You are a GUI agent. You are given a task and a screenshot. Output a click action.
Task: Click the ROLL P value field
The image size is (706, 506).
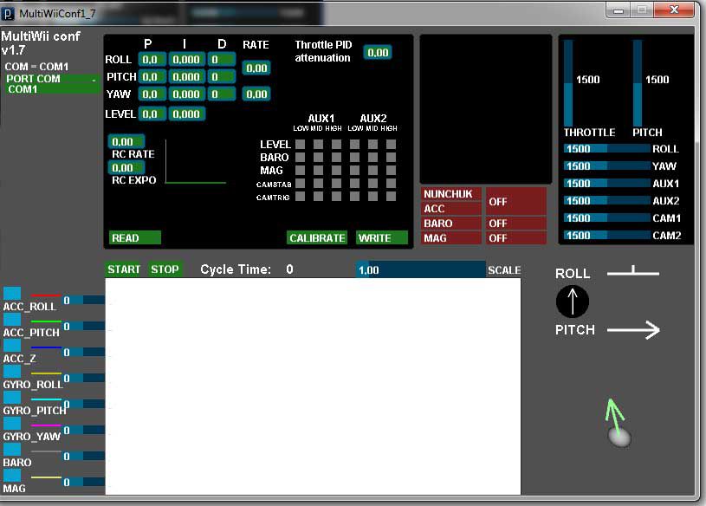152,60
